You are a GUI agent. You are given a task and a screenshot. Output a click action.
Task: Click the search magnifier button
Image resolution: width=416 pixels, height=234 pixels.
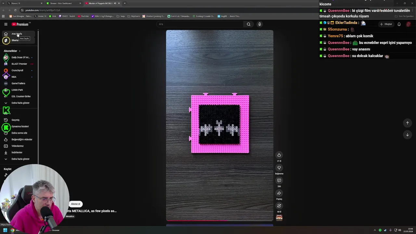(x=249, y=24)
